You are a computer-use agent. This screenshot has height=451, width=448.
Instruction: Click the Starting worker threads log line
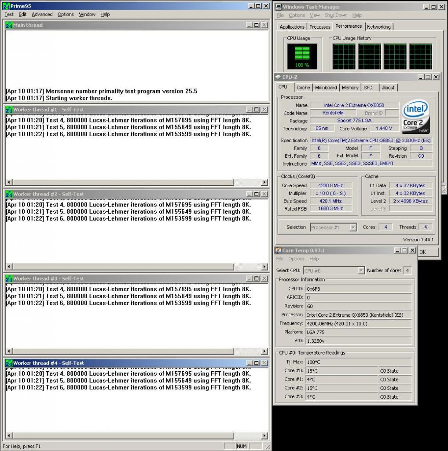tap(59, 98)
